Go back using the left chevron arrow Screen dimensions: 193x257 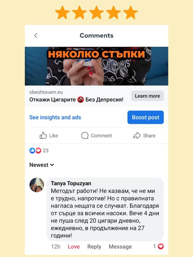(x=36, y=35)
